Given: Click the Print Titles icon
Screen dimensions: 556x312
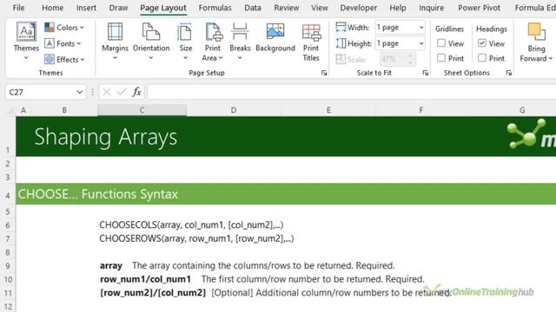Looking at the screenshot, I should point(311,33).
